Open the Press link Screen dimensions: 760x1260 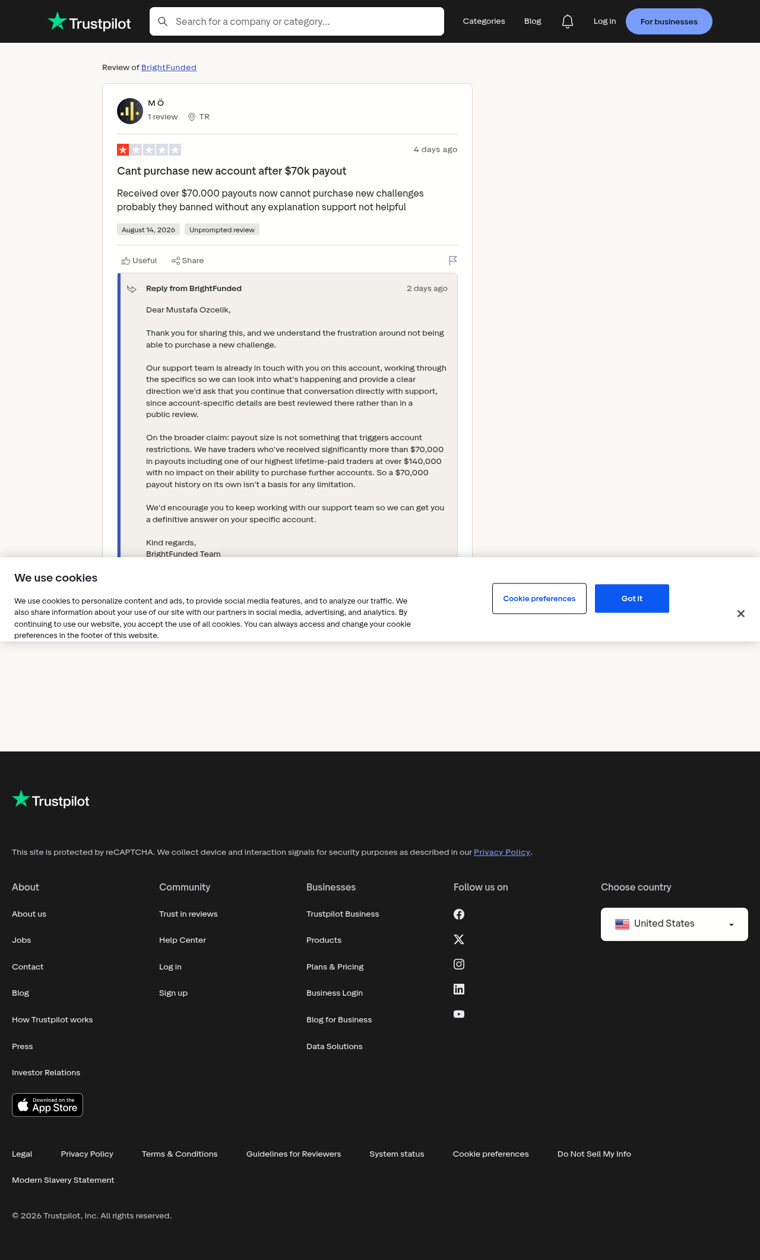(23, 1047)
